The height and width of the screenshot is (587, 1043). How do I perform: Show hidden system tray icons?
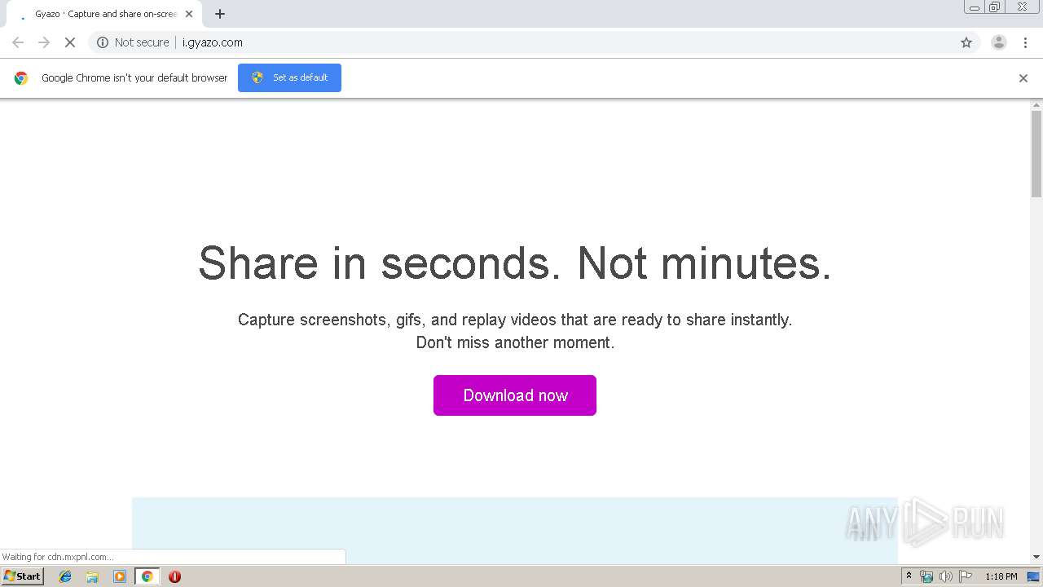(x=909, y=576)
